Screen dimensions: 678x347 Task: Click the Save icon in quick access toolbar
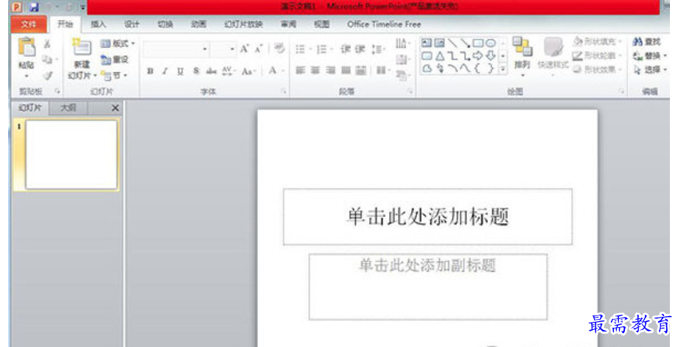[x=33, y=7]
